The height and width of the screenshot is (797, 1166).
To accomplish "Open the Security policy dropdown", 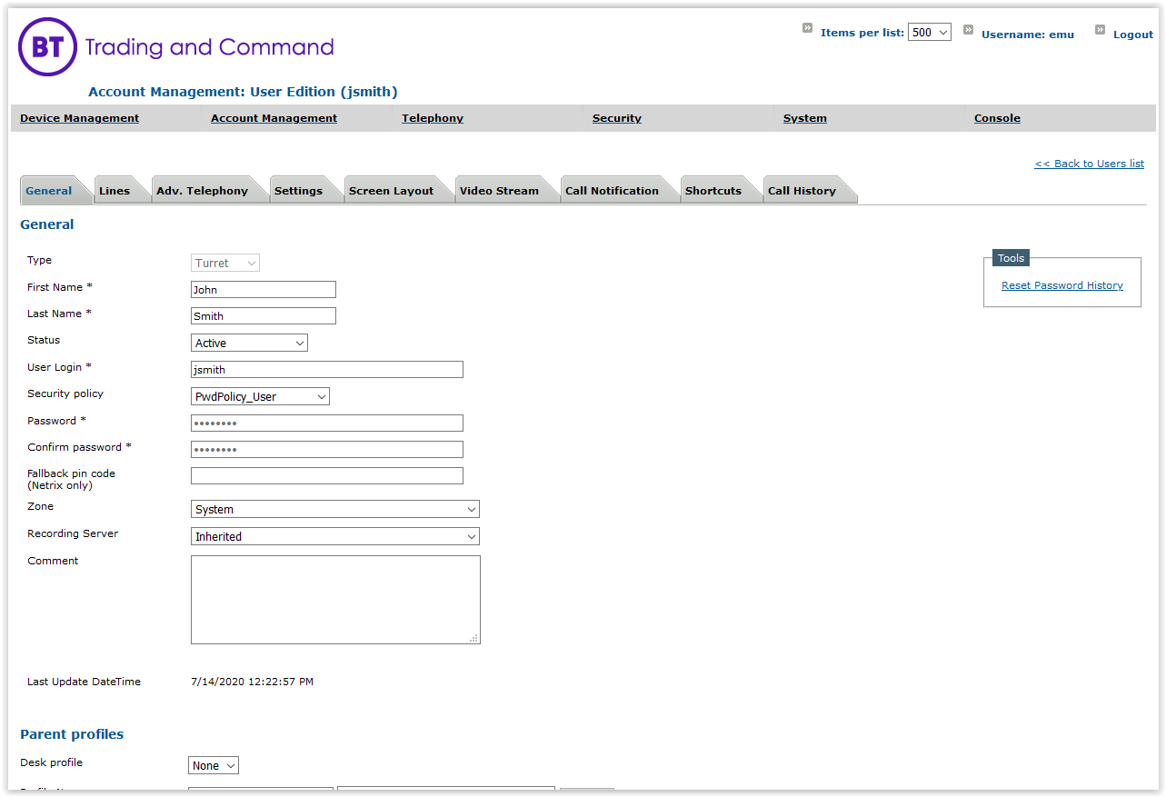I will (x=260, y=396).
